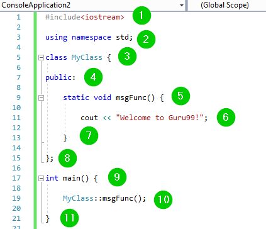266x229 pixels.
Task: Place cursor on the namespace keyword
Action: [x=91, y=37]
